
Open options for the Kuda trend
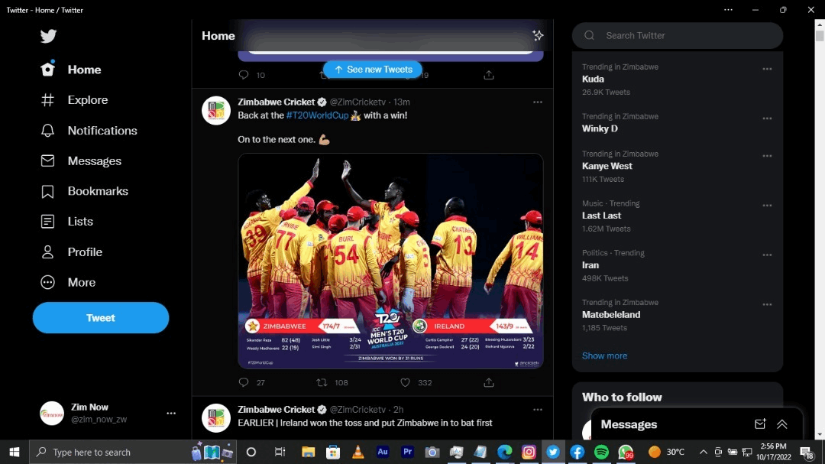[767, 69]
